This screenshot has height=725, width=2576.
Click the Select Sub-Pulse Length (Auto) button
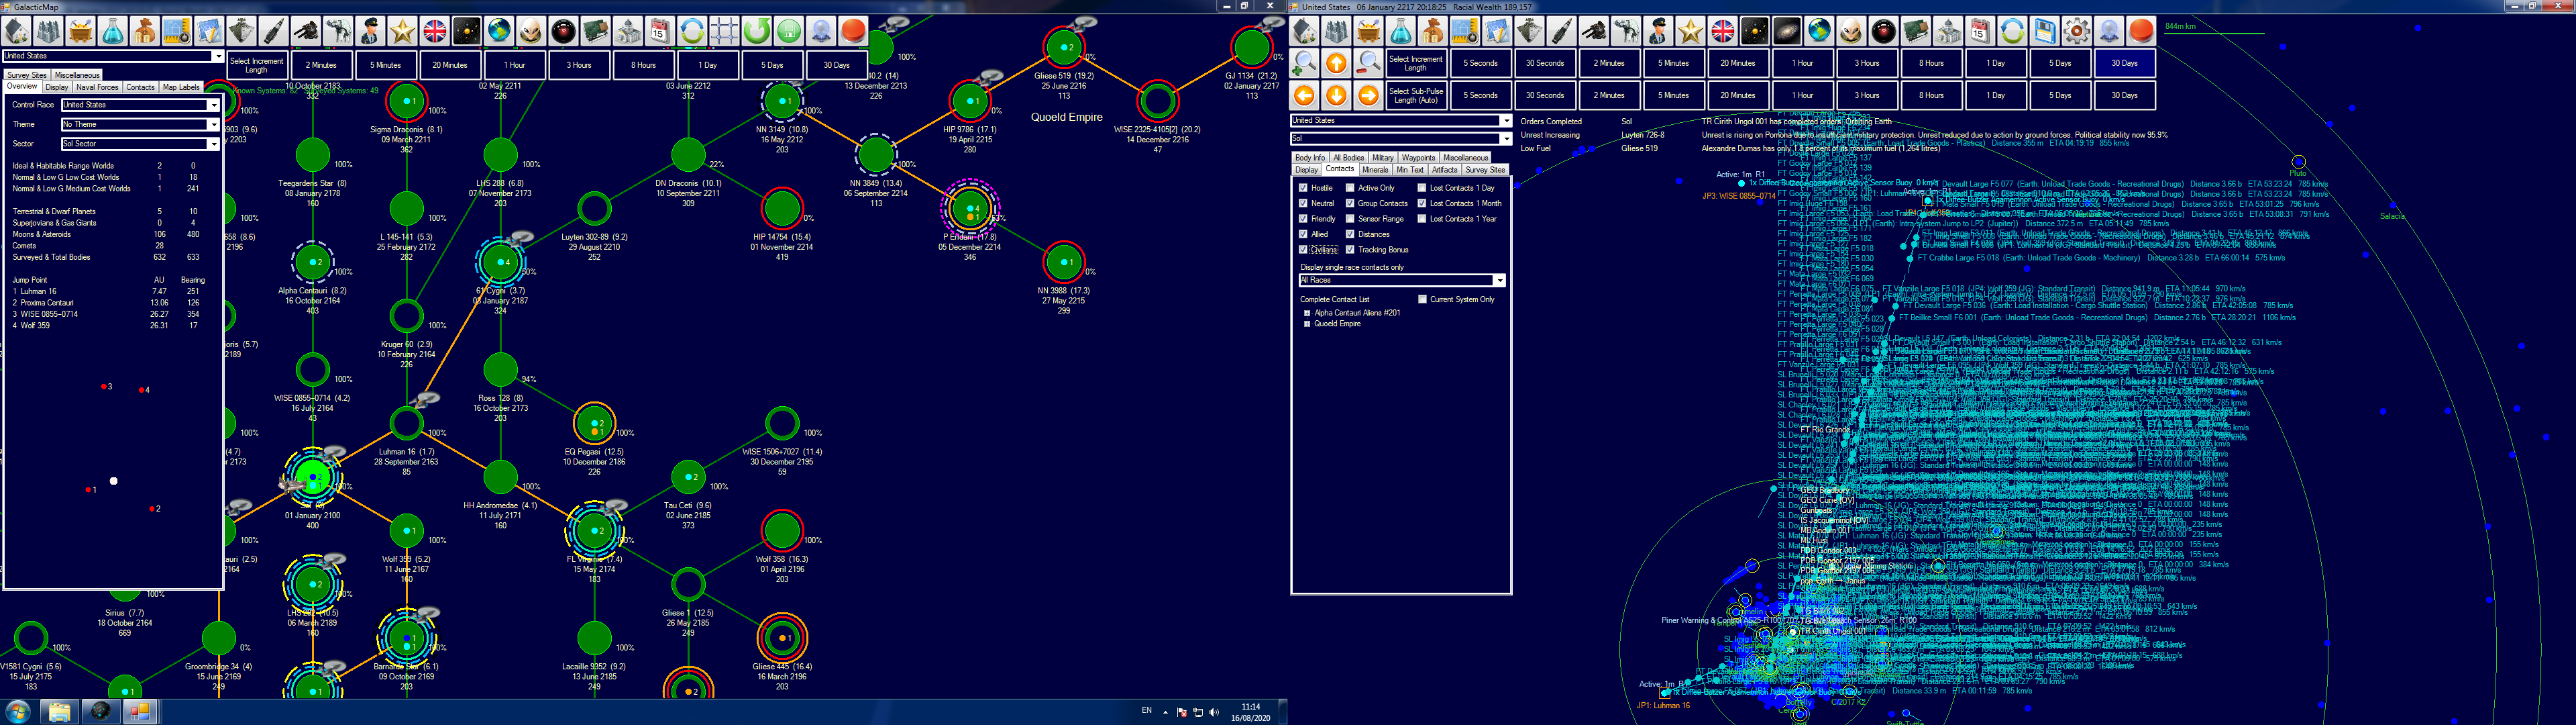(1416, 95)
